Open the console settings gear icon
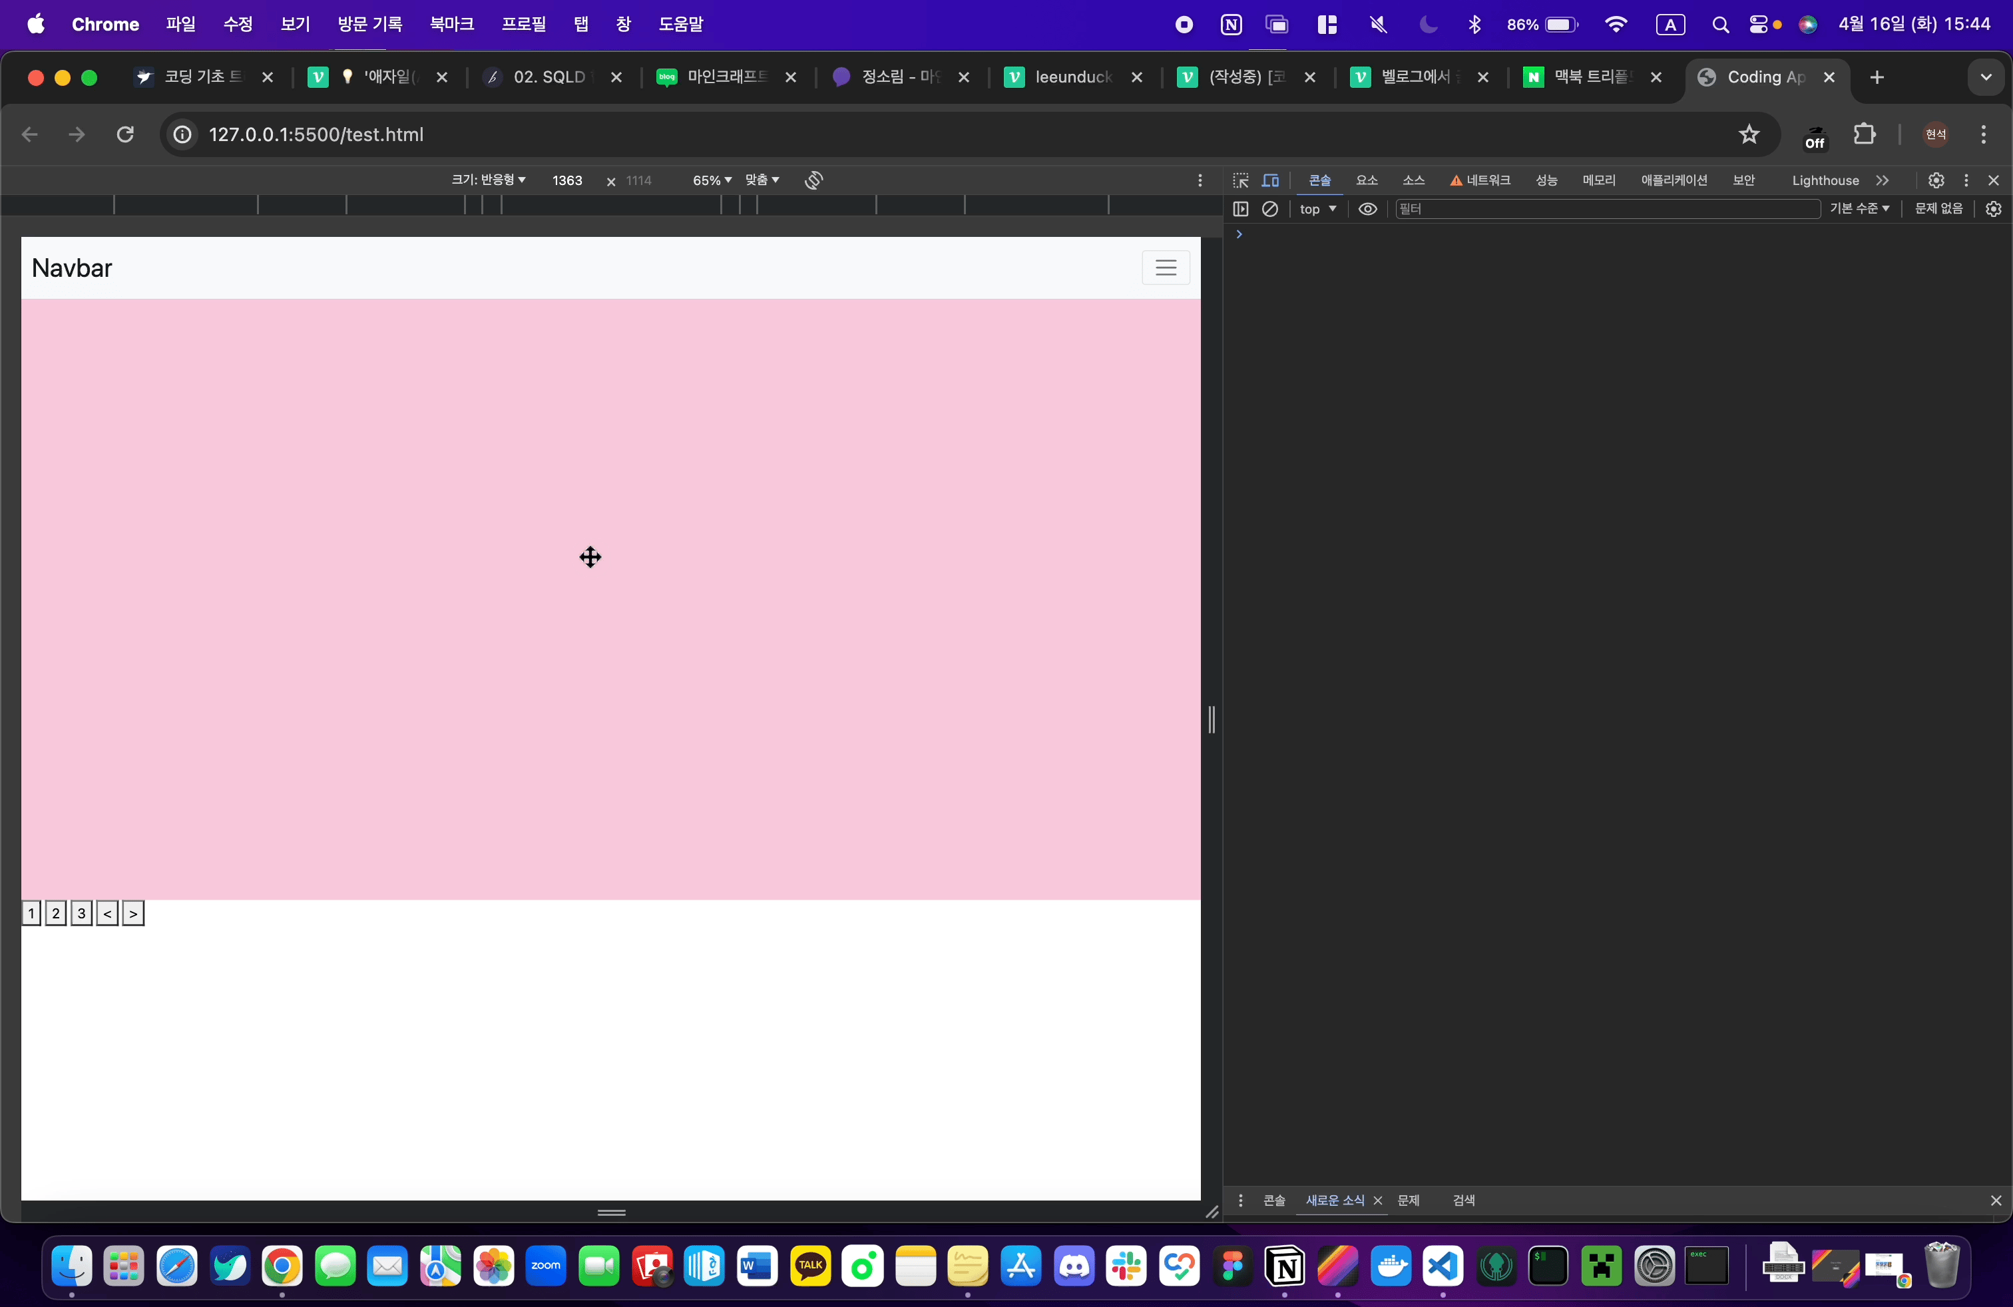2013x1307 pixels. point(1993,209)
